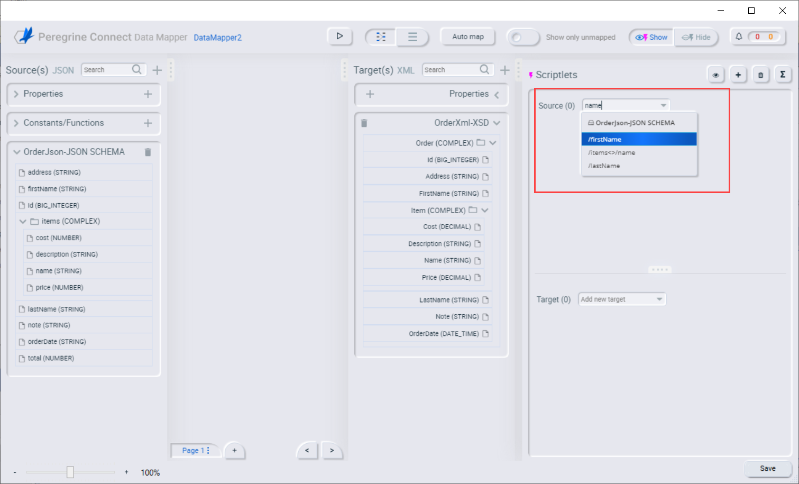The width and height of the screenshot is (799, 484).
Task: Collapse items (COMPLEX) source node
Action: pyautogui.click(x=23, y=221)
